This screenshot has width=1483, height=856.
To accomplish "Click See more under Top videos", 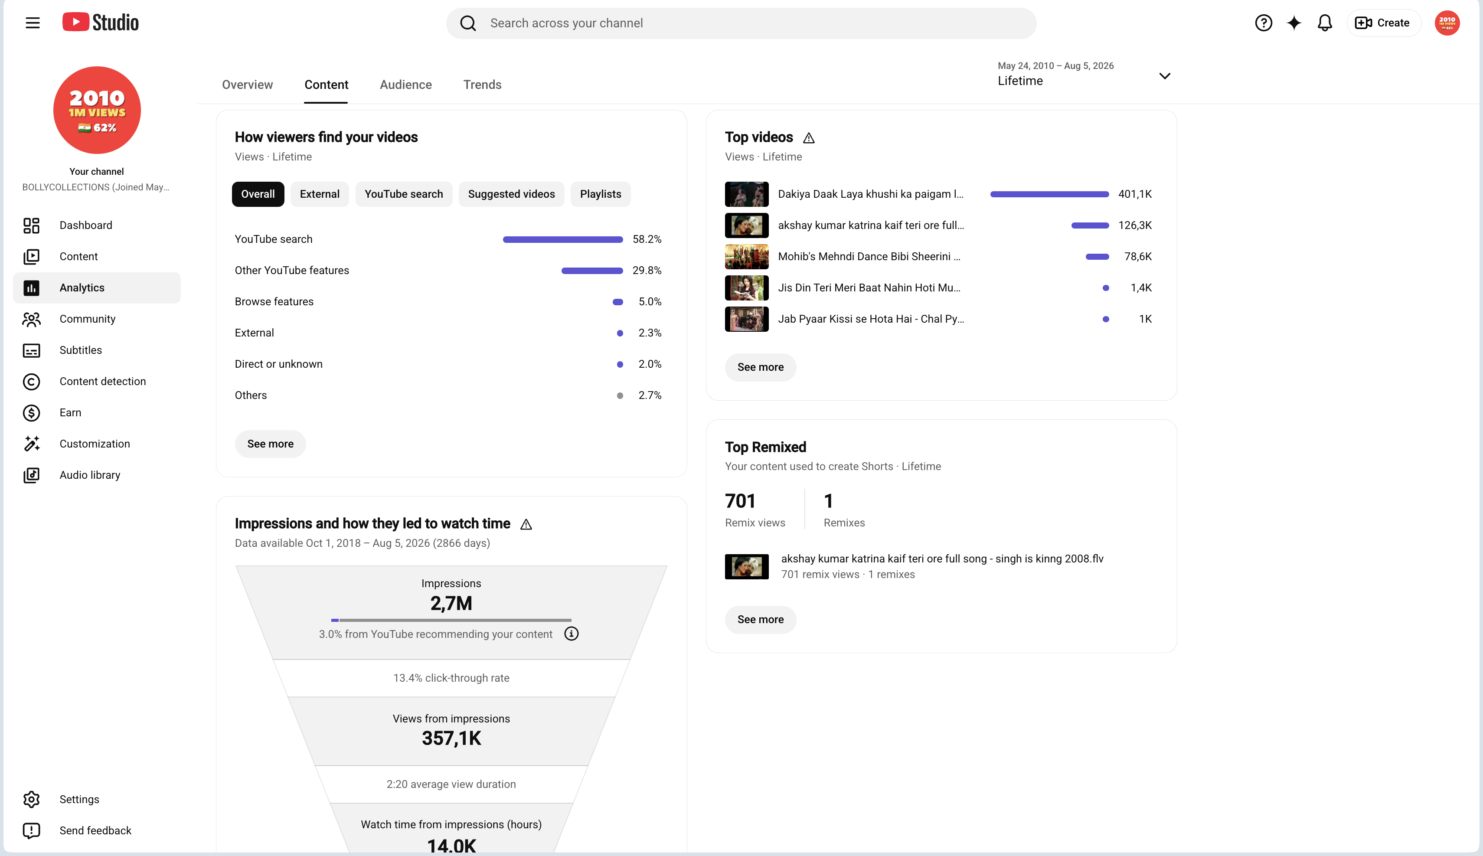I will 760,367.
